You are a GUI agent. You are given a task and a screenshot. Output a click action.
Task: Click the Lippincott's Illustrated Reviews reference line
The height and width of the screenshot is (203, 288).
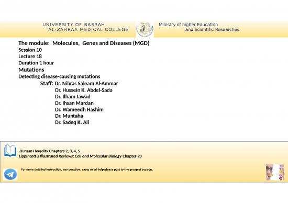81,156
